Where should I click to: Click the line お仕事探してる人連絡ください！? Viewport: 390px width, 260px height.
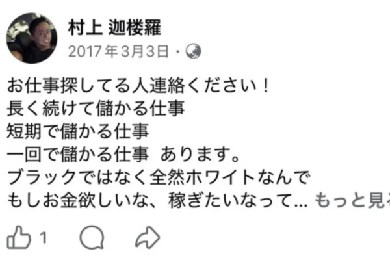click(138, 86)
